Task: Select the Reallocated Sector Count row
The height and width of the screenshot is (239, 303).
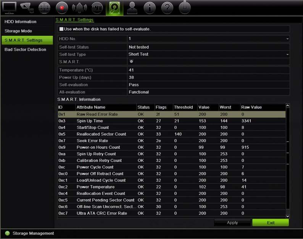Action: click(172, 134)
